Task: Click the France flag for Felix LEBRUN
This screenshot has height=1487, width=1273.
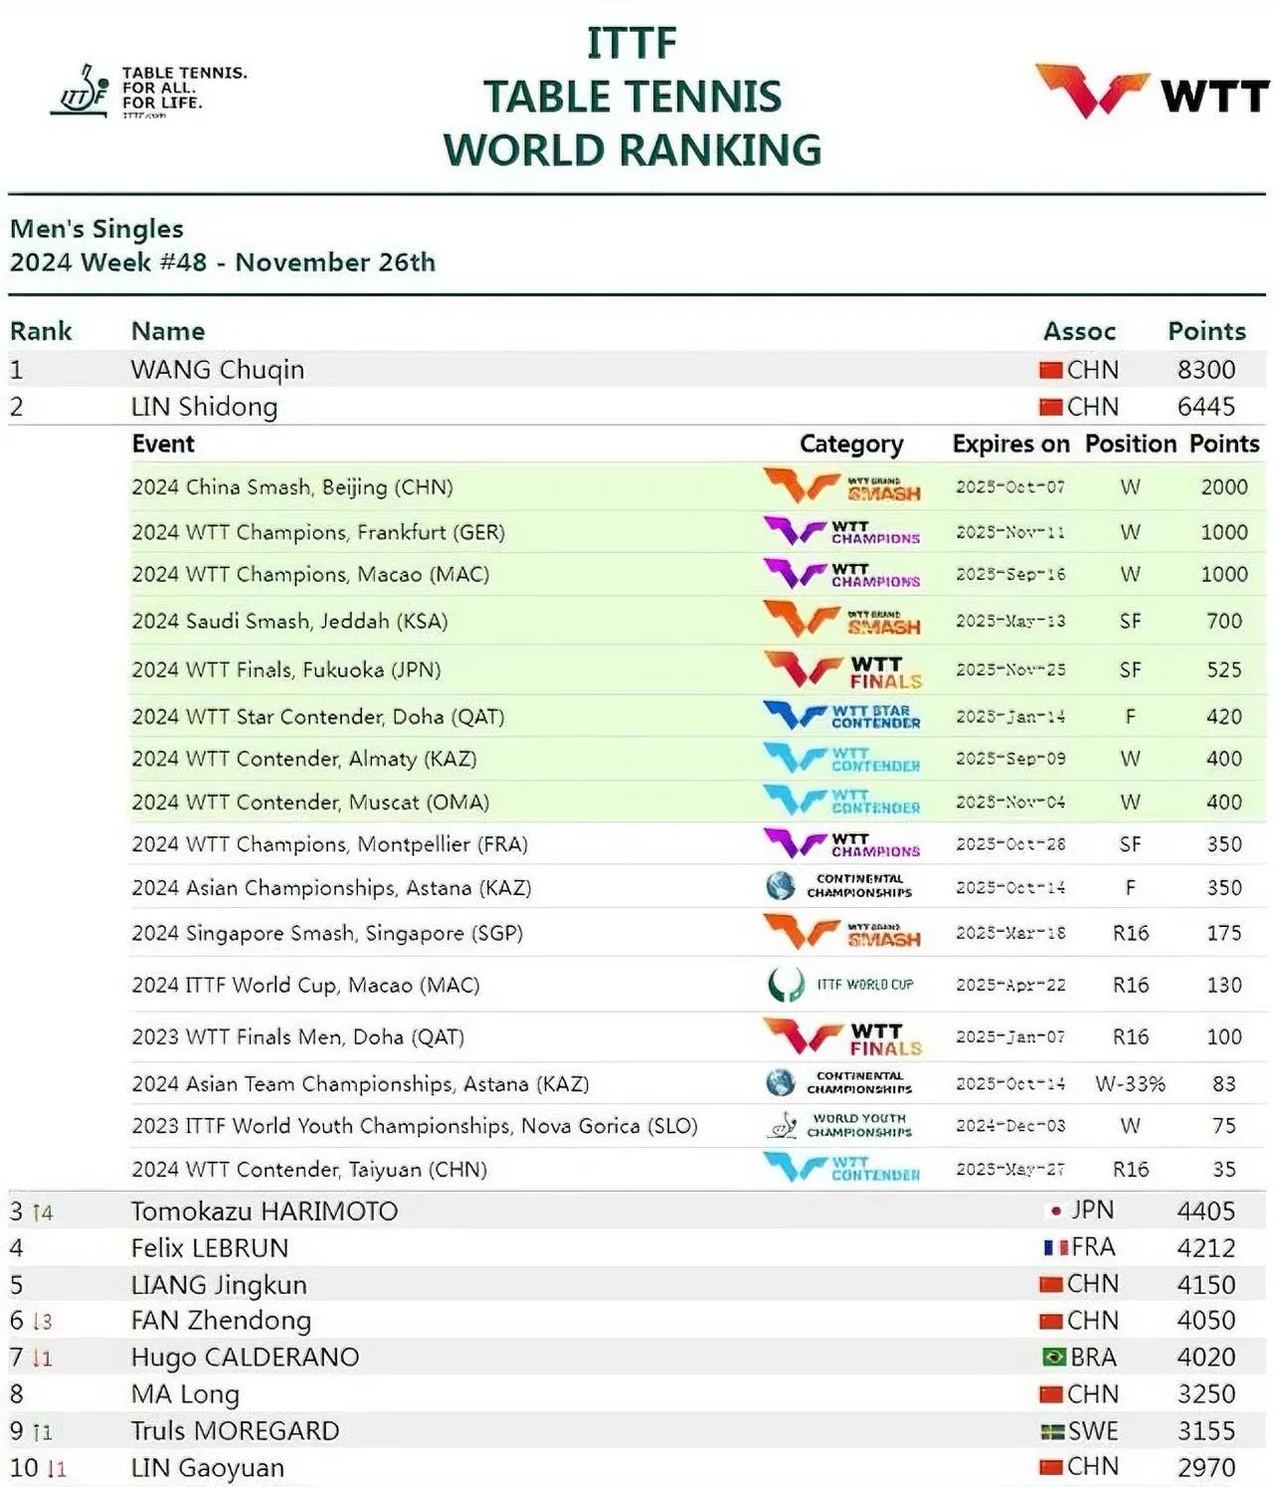Action: (1054, 1247)
